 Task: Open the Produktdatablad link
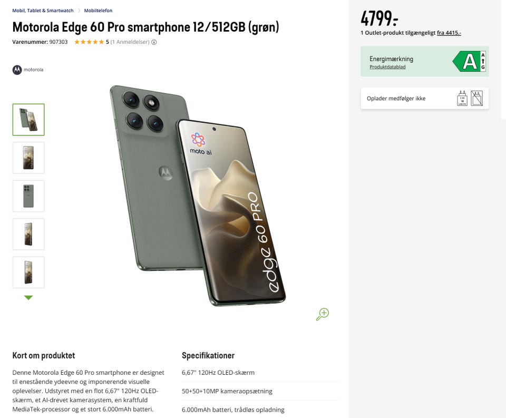tap(387, 67)
